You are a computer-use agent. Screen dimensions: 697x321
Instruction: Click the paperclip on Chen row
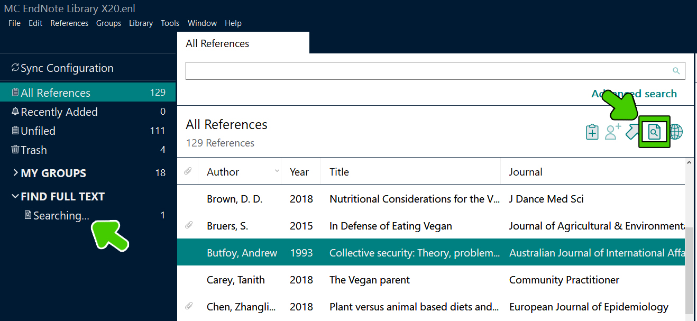pos(188,306)
